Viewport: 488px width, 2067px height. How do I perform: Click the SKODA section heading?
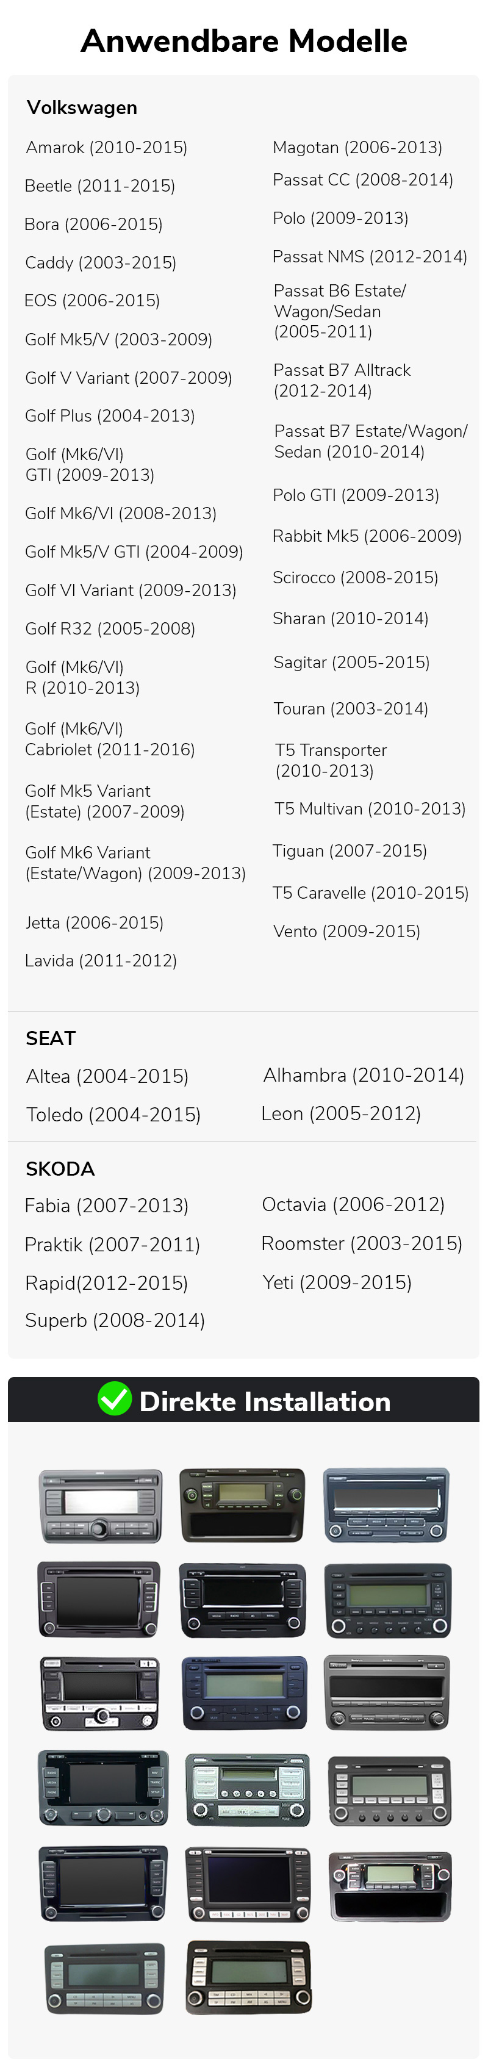tap(60, 1168)
